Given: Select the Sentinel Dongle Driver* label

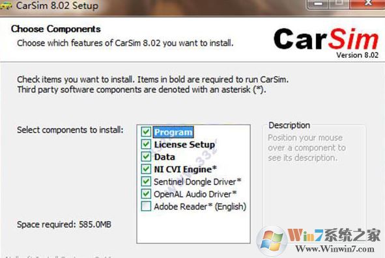Looking at the screenshot, I should [x=197, y=182].
